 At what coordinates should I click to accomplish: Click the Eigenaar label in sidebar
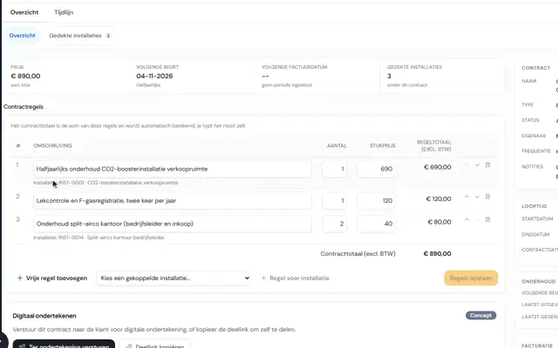534,136
